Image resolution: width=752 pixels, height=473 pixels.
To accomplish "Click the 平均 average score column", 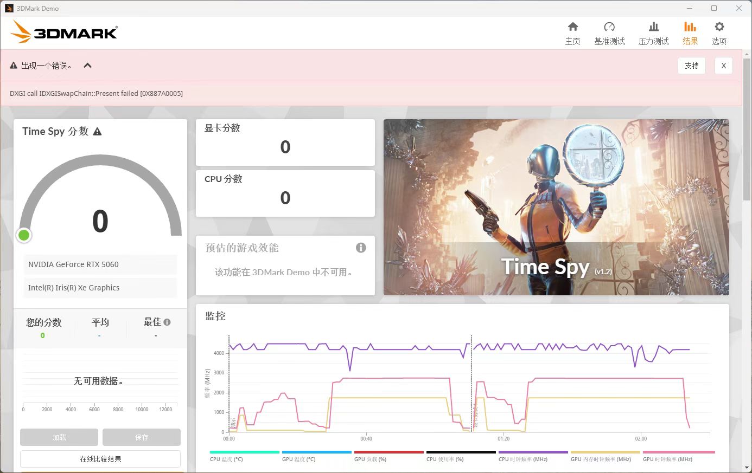I will point(100,328).
